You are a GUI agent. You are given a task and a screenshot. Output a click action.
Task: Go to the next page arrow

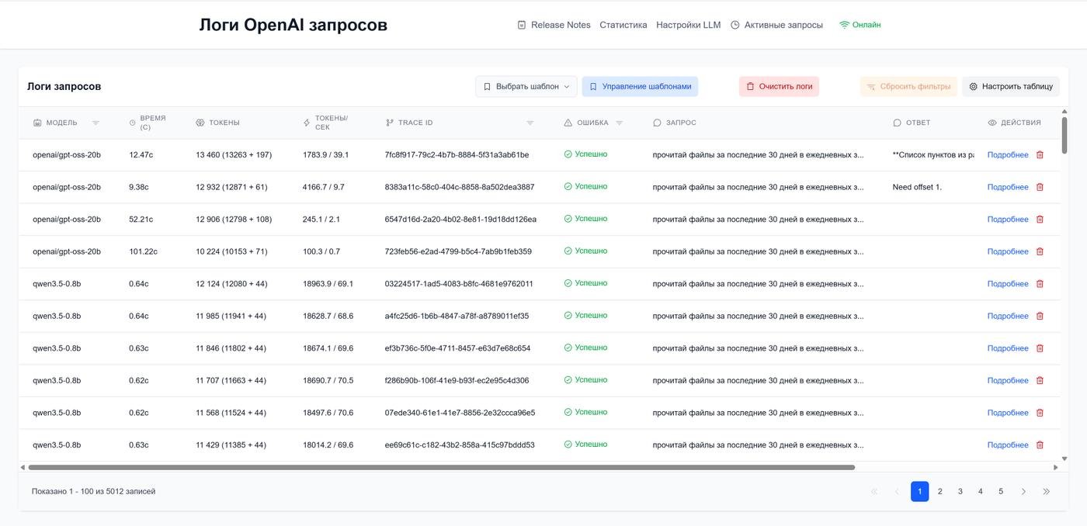point(1023,492)
